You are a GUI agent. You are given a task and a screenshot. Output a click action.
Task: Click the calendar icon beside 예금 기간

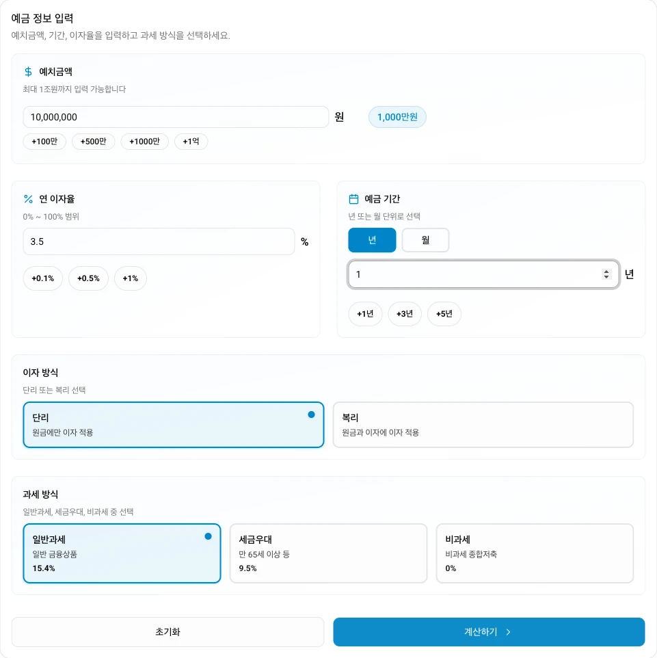click(353, 199)
